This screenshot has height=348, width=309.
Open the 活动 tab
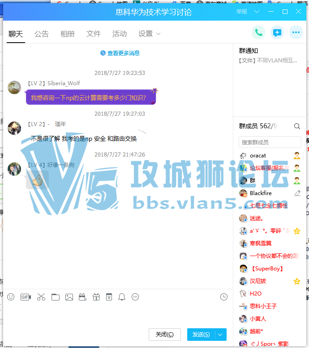(120, 34)
